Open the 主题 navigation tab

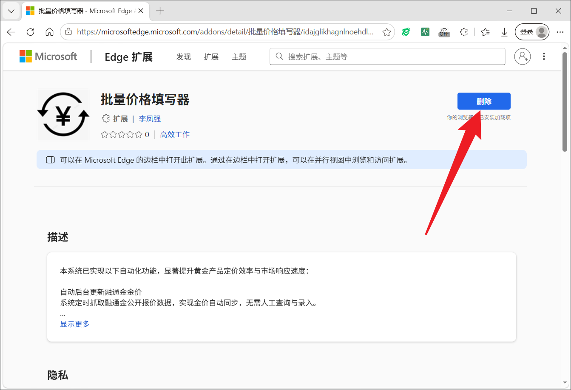(x=239, y=57)
